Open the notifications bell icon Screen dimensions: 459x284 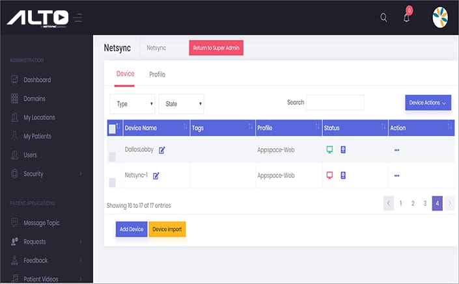coord(407,18)
